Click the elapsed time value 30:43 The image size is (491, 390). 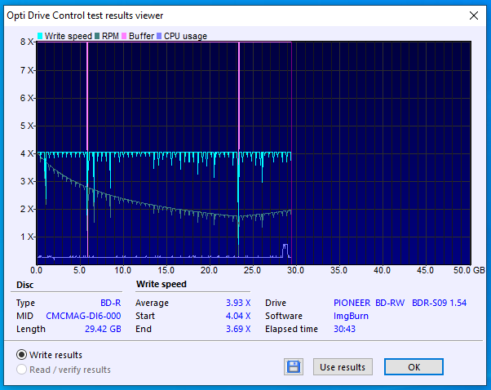click(x=344, y=329)
